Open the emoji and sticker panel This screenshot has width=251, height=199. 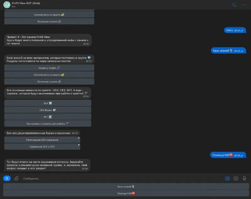[235, 177]
